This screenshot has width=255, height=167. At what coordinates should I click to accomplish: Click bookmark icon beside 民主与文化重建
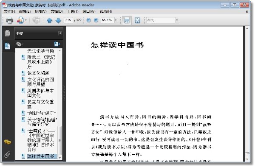point(23,102)
